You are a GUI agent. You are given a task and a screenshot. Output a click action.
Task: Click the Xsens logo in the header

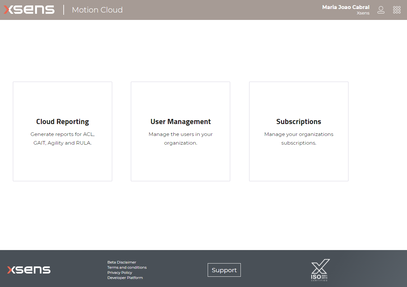click(29, 9)
